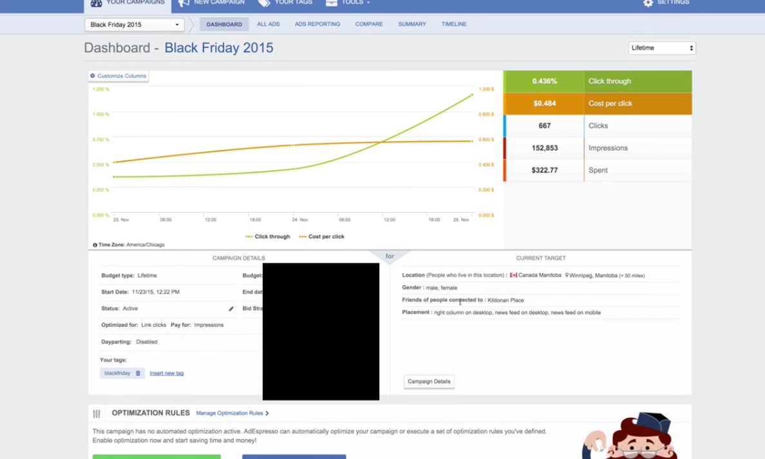765x459 pixels.
Task: Open the Lifetime date range dropdown
Action: 661,48
